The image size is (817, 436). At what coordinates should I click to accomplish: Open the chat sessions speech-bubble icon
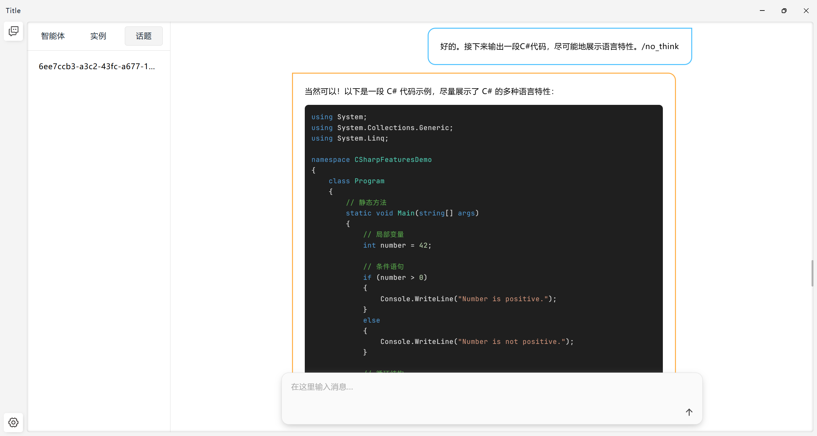(x=13, y=31)
